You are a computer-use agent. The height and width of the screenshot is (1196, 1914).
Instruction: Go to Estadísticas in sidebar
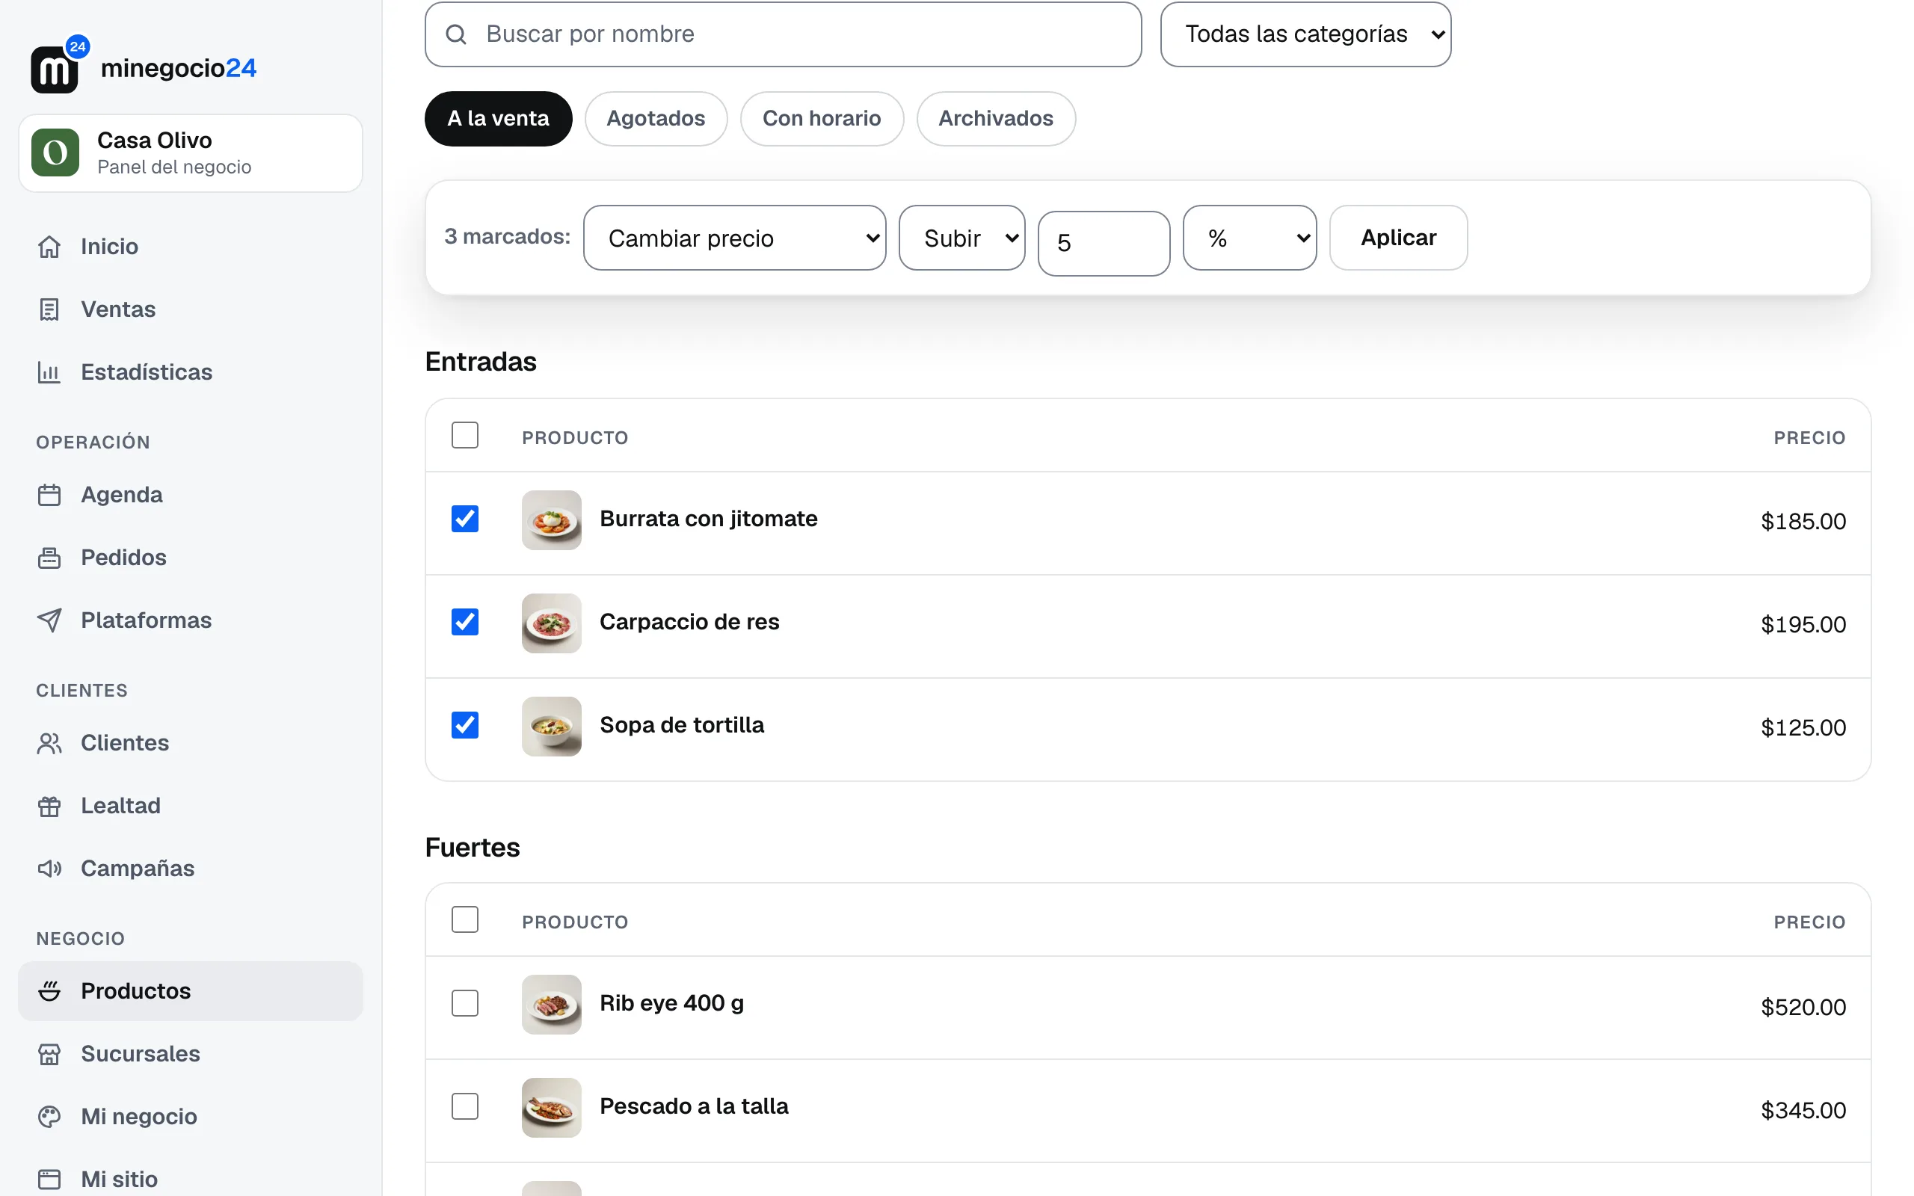coord(191,372)
